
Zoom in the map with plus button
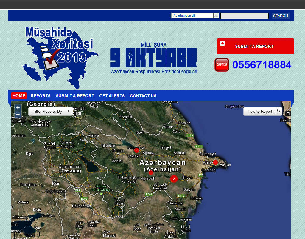18,107
